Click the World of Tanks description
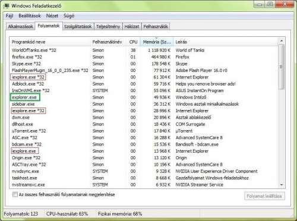 [189, 50]
